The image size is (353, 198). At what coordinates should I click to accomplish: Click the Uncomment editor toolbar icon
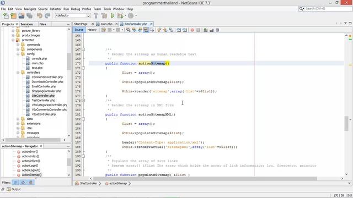coord(211,30)
